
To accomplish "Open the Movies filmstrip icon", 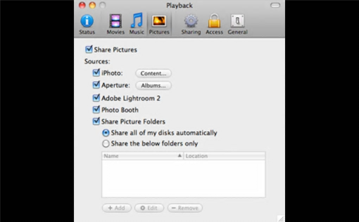I will tap(115, 21).
